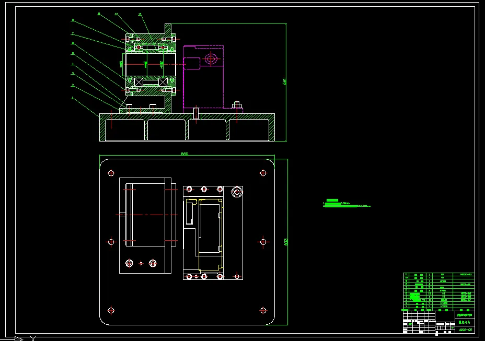
Task: Click row 1 number cell in parts list
Action: [x=406, y=307]
